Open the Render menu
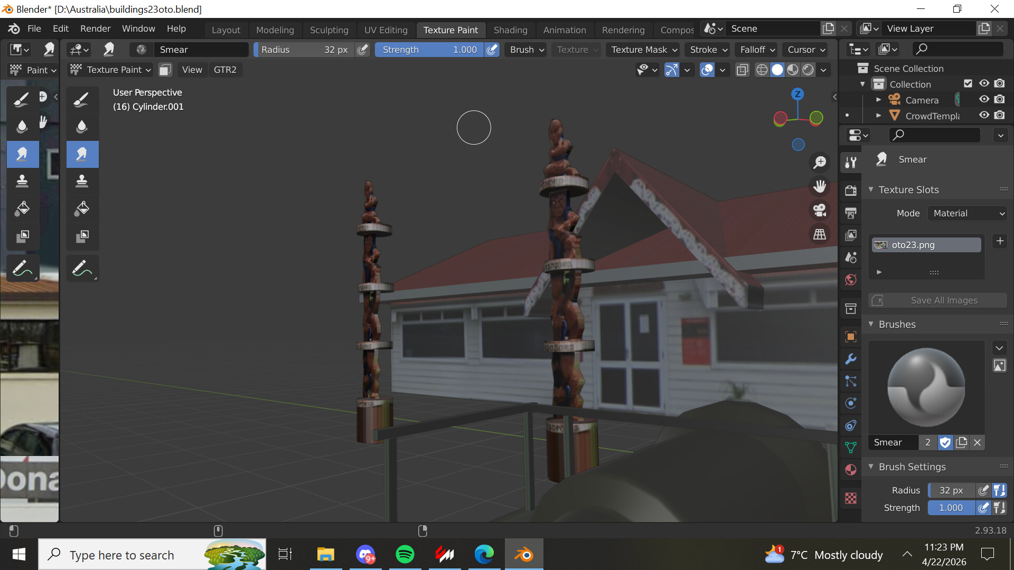 point(95,28)
